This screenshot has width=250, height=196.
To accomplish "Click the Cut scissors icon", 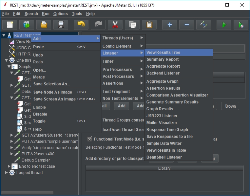I will (115, 25).
